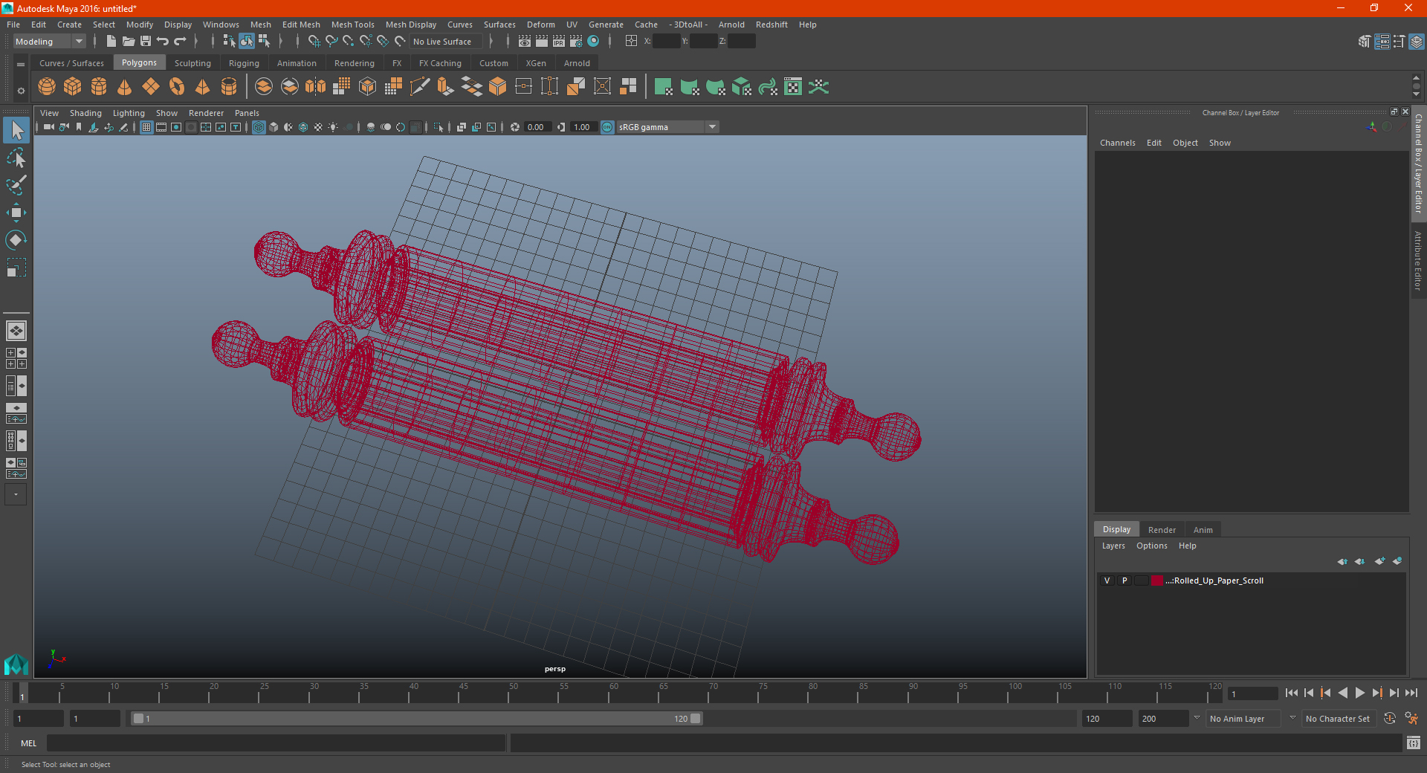This screenshot has width=1427, height=773.
Task: Activate the Rotate tool
Action: pos(16,240)
